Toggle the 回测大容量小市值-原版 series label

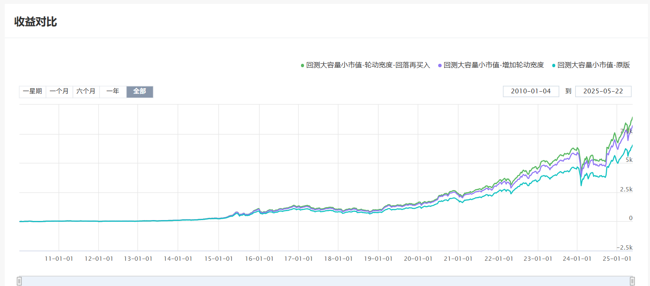(x=593, y=65)
